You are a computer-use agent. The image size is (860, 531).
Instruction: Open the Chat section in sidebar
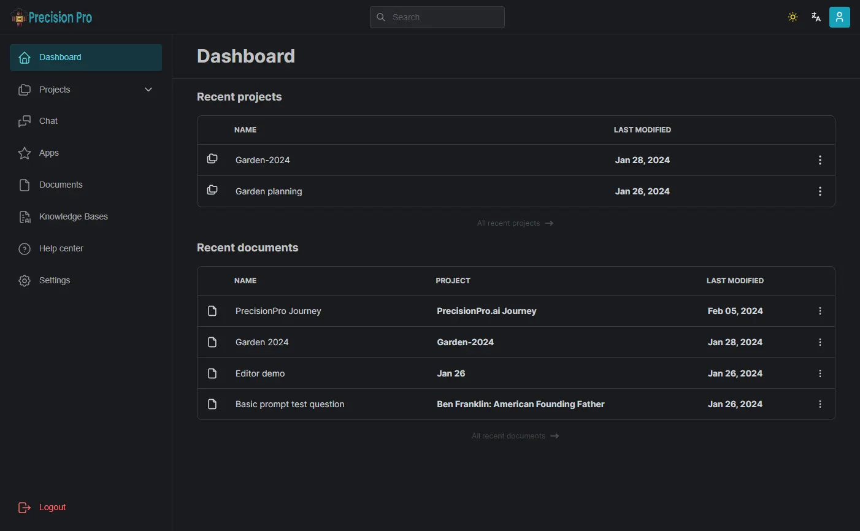(48, 121)
